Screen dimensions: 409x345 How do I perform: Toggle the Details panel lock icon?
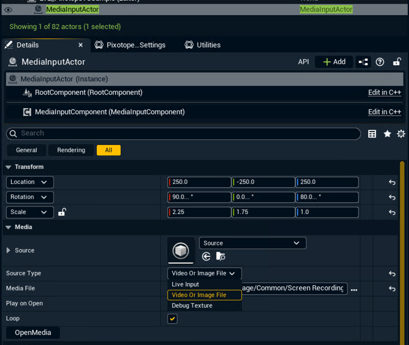397,62
